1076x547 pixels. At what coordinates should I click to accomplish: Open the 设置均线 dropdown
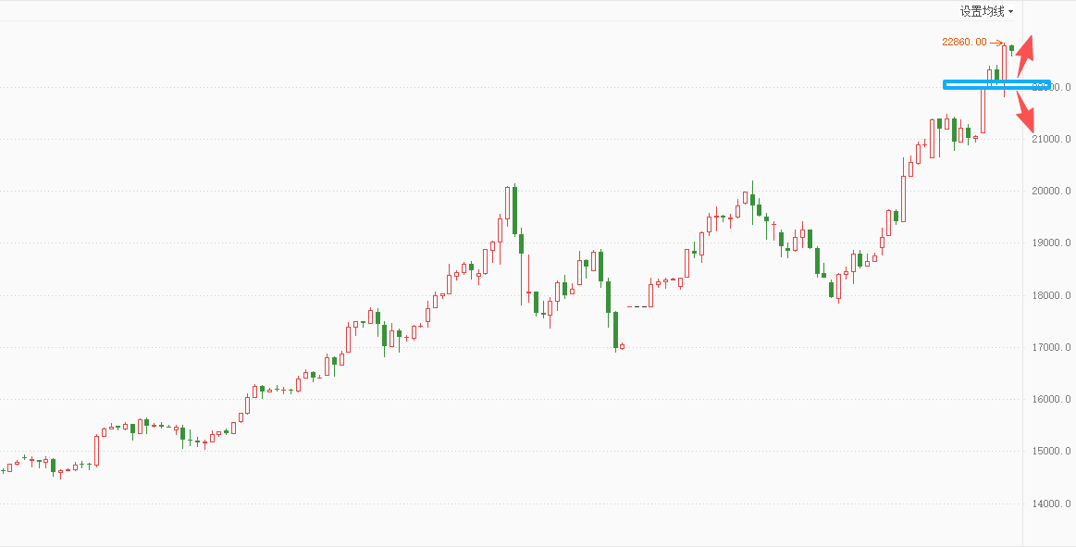[x=986, y=11]
